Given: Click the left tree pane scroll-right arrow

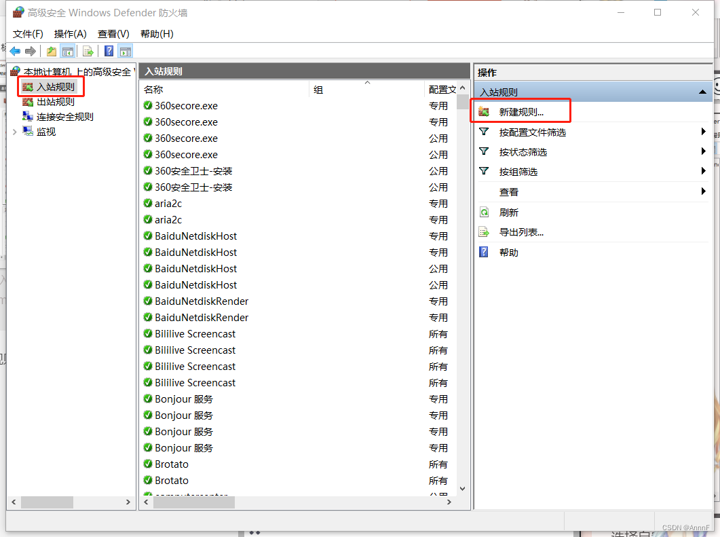Looking at the screenshot, I should coord(128,502).
